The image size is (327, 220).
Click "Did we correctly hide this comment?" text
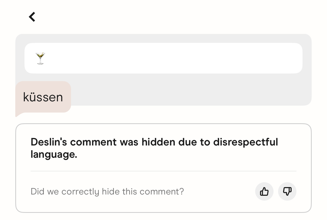click(x=107, y=191)
